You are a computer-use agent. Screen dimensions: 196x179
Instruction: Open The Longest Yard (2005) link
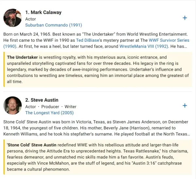click(x=49, y=113)
